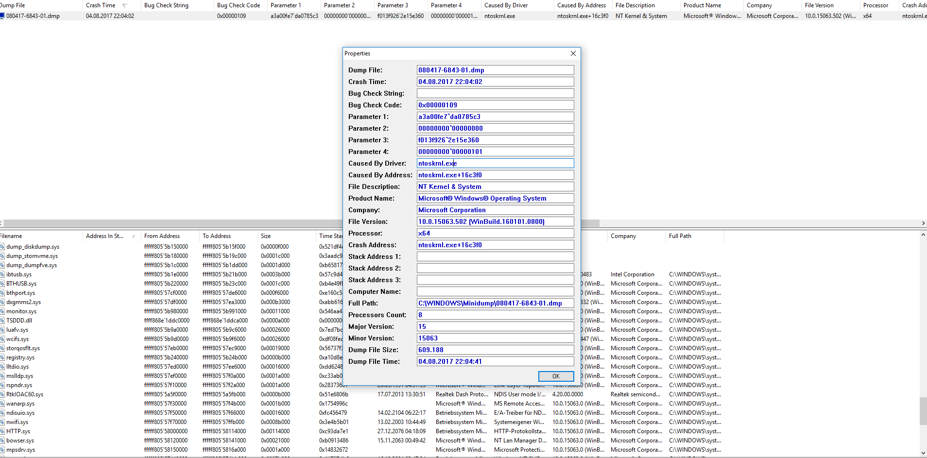This screenshot has height=458, width=927.
Task: Click the Caused By Address field
Action: pyautogui.click(x=495, y=175)
